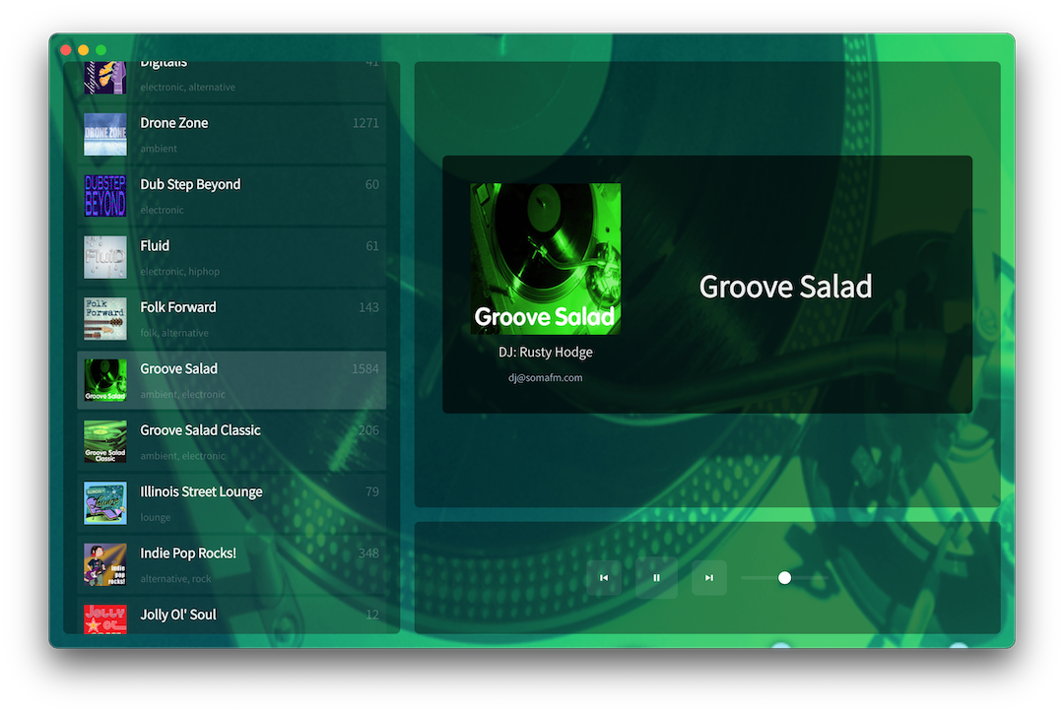The height and width of the screenshot is (713, 1064).
Task: Pause the currently playing stream
Action: coord(656,578)
